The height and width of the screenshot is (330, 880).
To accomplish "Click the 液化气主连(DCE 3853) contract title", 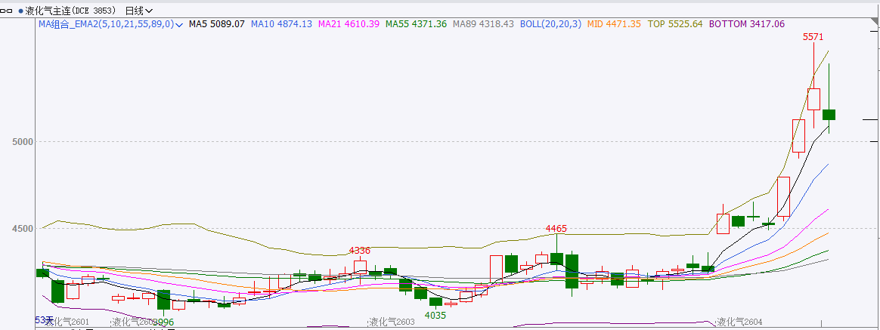I will [72, 11].
